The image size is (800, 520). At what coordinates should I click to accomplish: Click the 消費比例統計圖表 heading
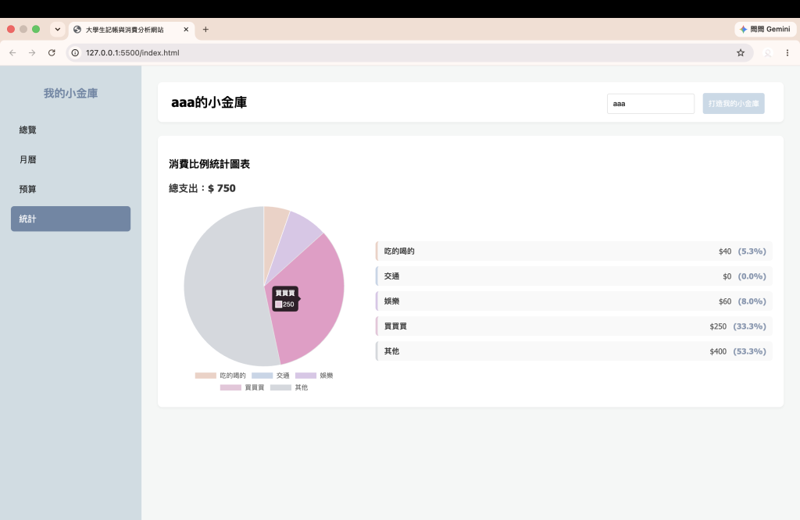click(x=209, y=164)
